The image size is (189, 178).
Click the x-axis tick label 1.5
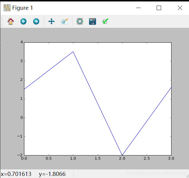click(x=98, y=158)
